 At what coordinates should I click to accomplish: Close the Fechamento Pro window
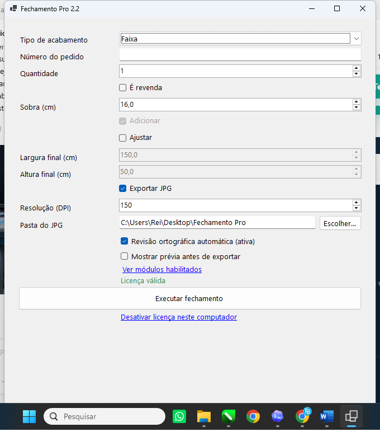click(x=363, y=9)
